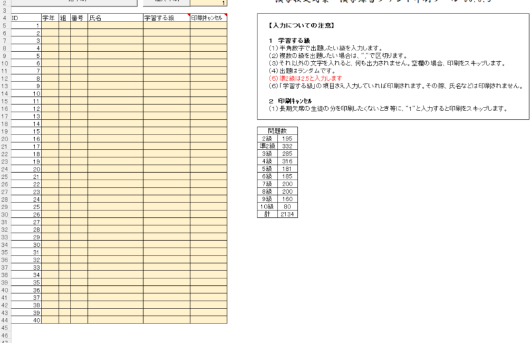The height and width of the screenshot is (343, 531).
Task: Click the 氏名 header cell
Action: click(114, 17)
